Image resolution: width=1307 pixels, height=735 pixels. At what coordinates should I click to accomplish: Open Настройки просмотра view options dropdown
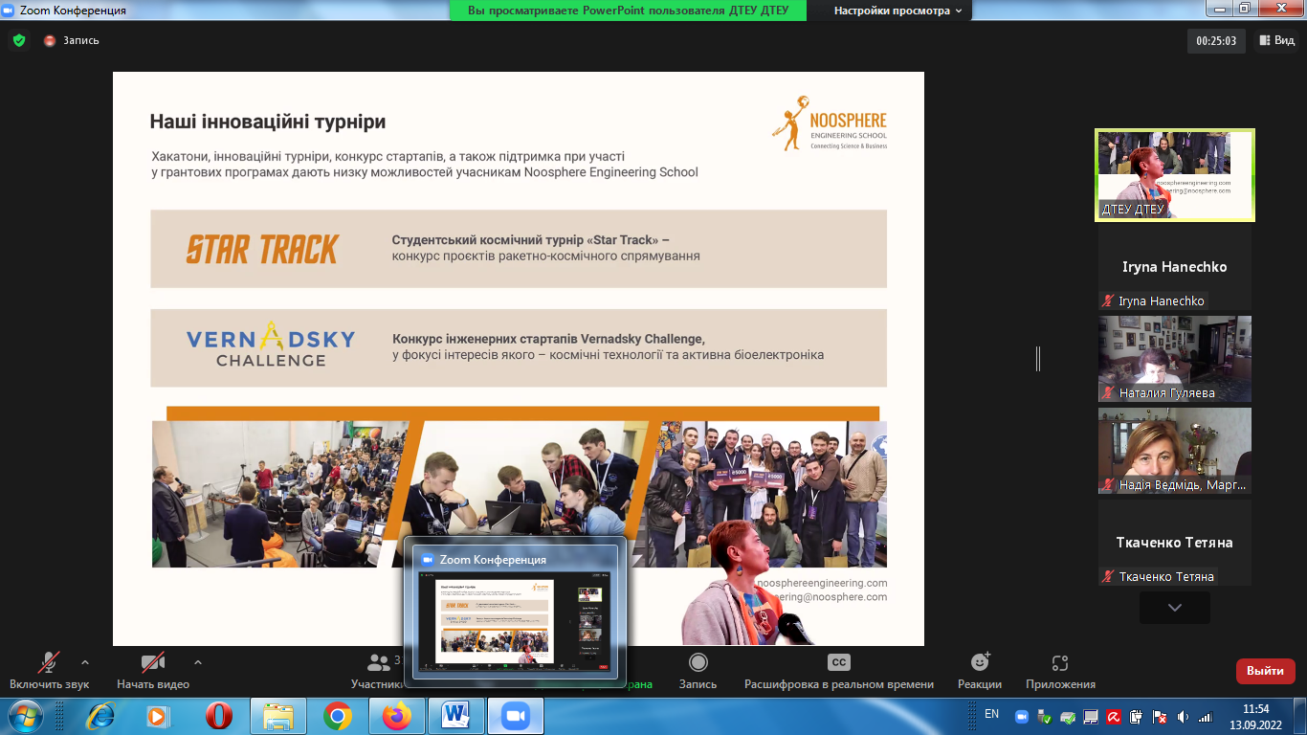coord(898,11)
